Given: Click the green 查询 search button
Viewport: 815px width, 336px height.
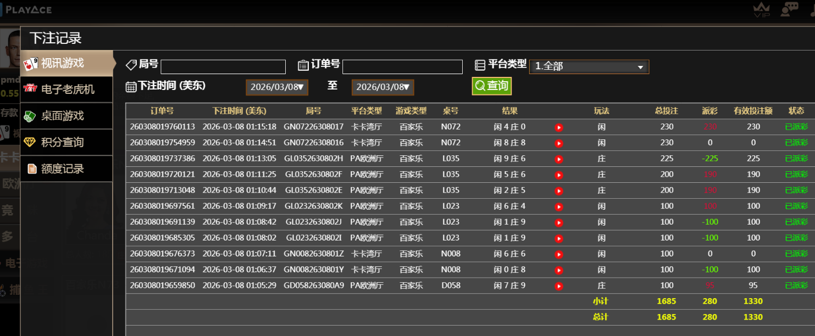Looking at the screenshot, I should [x=491, y=86].
